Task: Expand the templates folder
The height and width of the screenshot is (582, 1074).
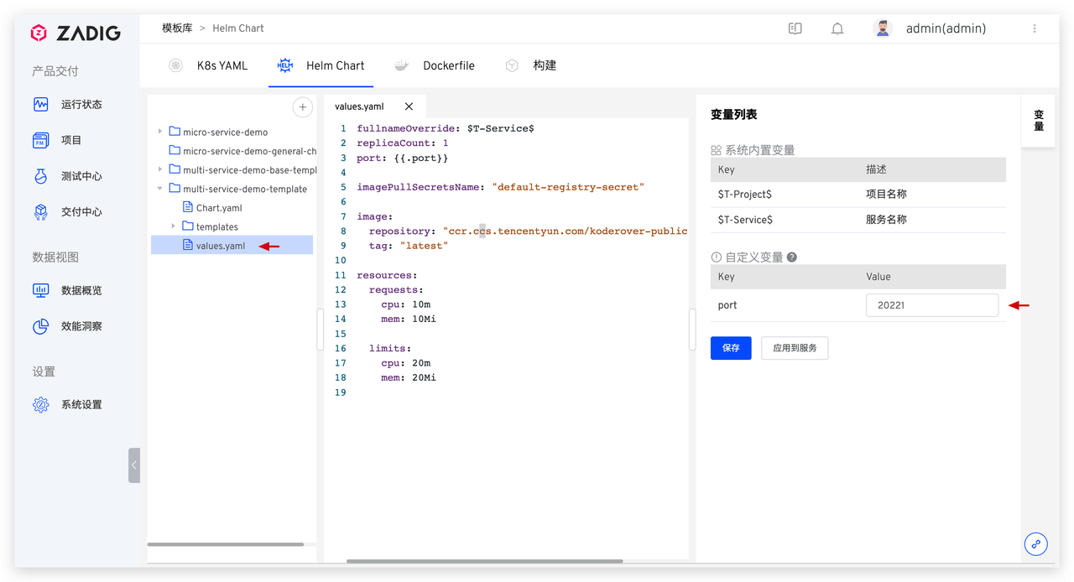Action: click(x=174, y=226)
